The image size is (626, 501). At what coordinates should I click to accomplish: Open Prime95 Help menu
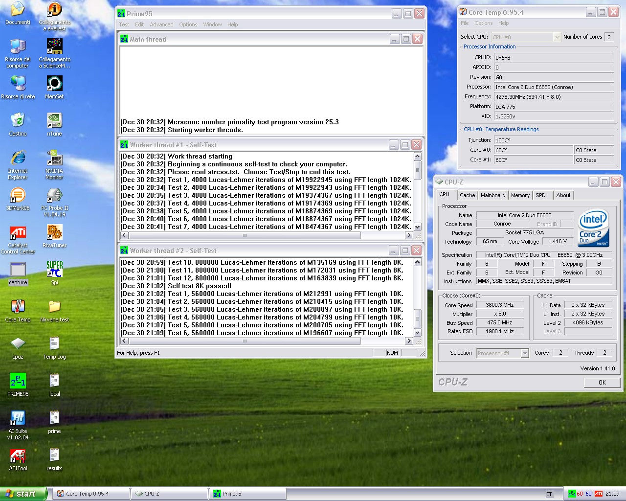click(232, 24)
